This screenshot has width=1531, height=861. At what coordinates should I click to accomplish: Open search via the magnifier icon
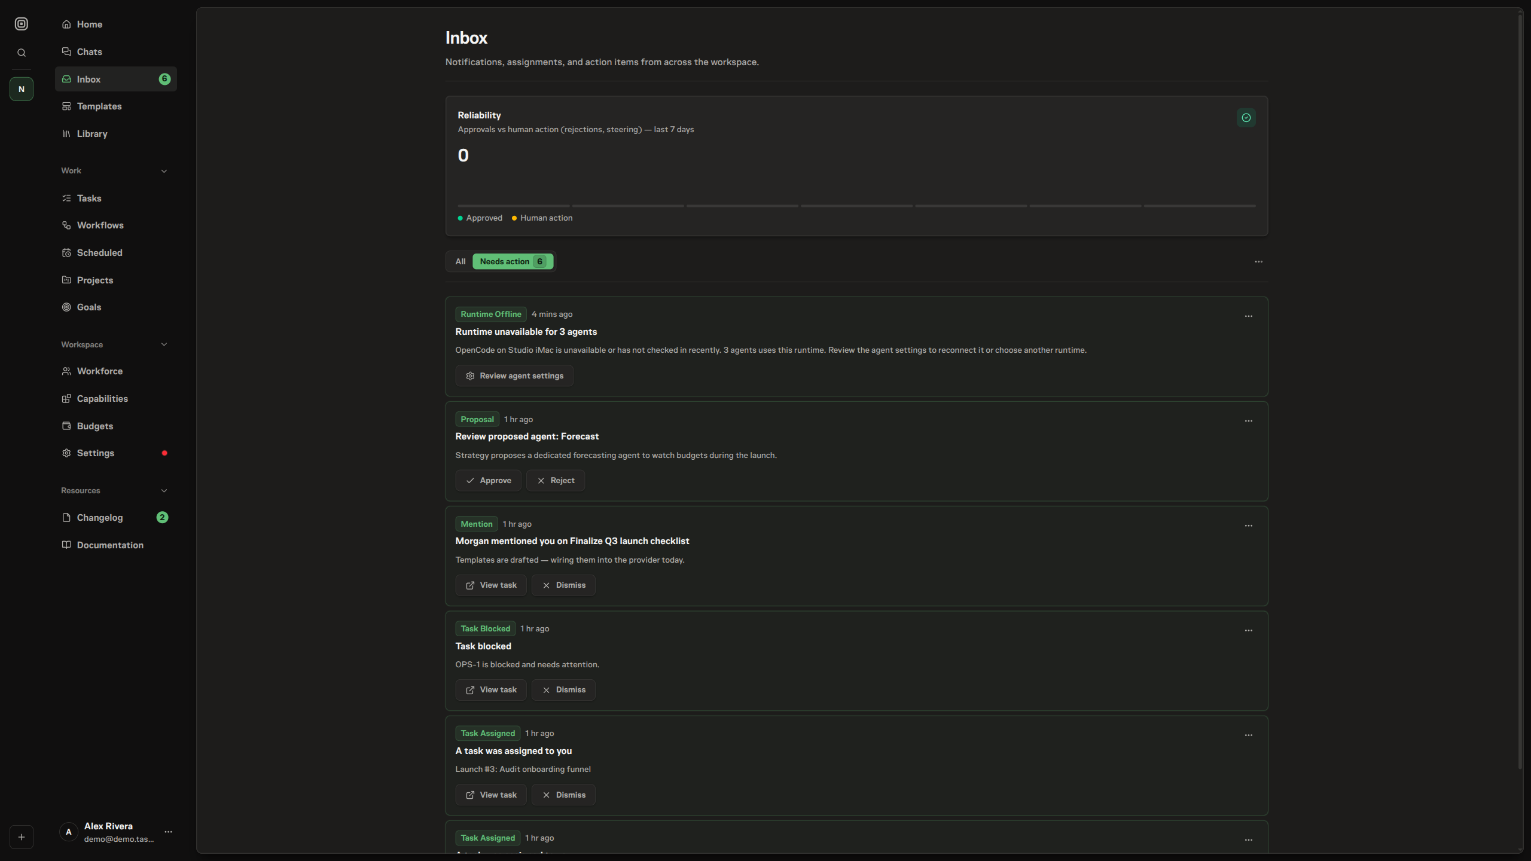(x=22, y=53)
